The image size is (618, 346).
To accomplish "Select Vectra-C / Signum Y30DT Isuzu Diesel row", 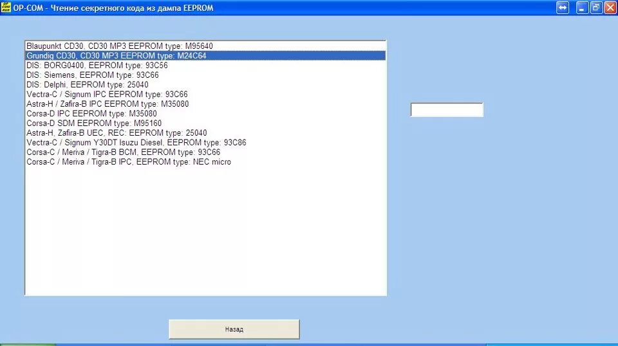I will click(205, 143).
